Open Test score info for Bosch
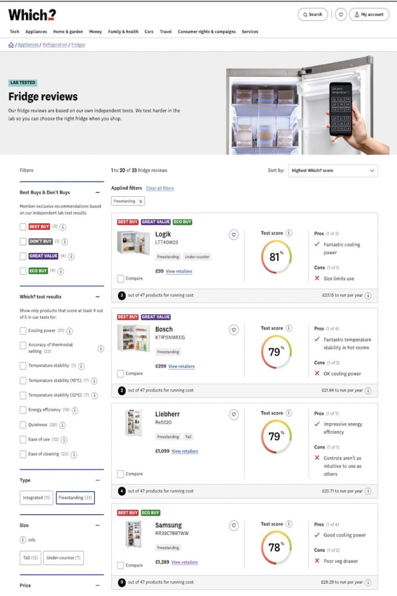The height and width of the screenshot is (596, 397). click(289, 328)
